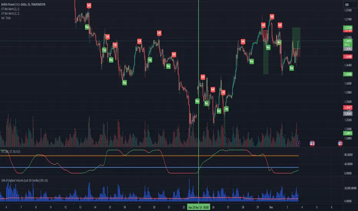Click the 1.25600 price scale value
The height and width of the screenshot is (211, 358).
[348, 102]
